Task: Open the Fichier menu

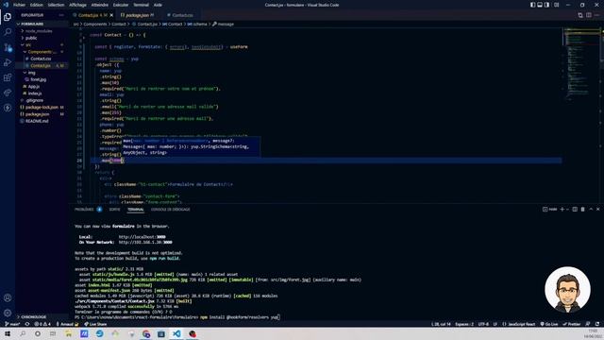Action: click(19, 5)
